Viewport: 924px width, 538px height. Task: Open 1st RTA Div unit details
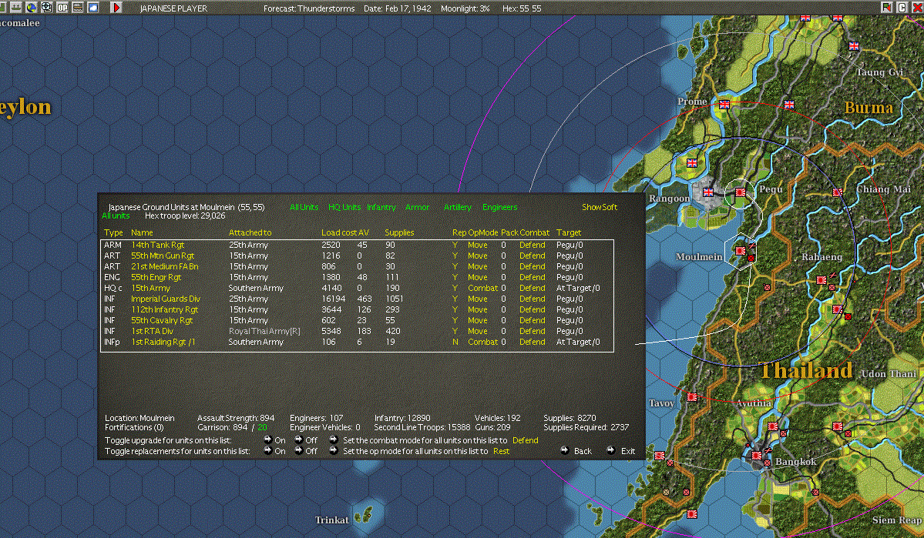pos(152,331)
